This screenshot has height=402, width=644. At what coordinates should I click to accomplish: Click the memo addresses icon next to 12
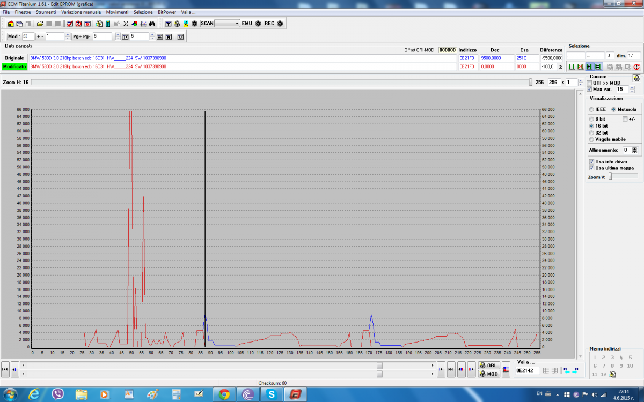click(x=612, y=374)
